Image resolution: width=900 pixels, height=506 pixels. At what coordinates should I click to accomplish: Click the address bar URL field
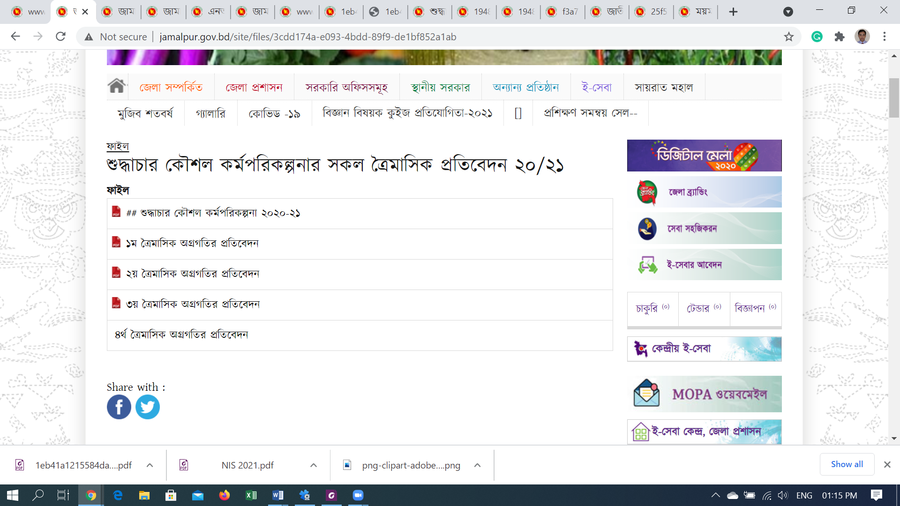pyautogui.click(x=307, y=37)
